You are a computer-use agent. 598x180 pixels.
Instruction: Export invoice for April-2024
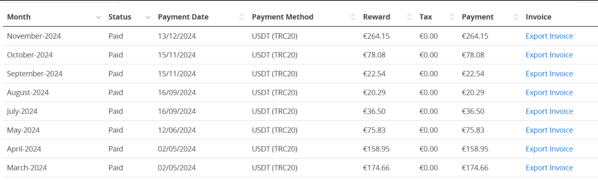click(549, 149)
